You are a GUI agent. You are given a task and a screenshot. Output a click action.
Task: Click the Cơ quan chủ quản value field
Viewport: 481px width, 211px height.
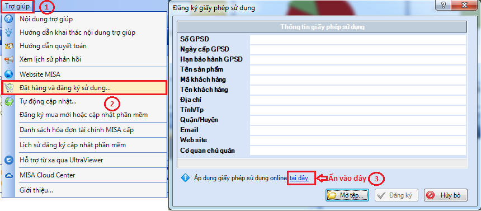tap(358, 151)
